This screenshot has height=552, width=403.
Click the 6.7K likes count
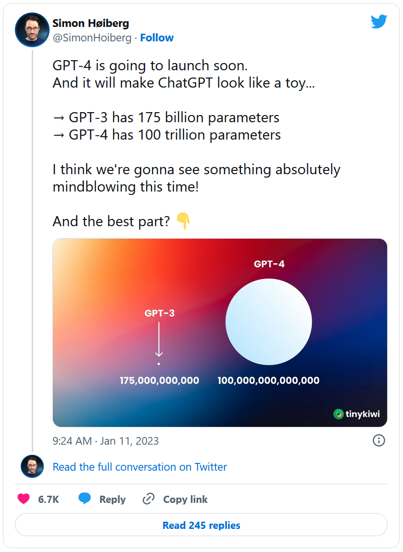point(49,500)
